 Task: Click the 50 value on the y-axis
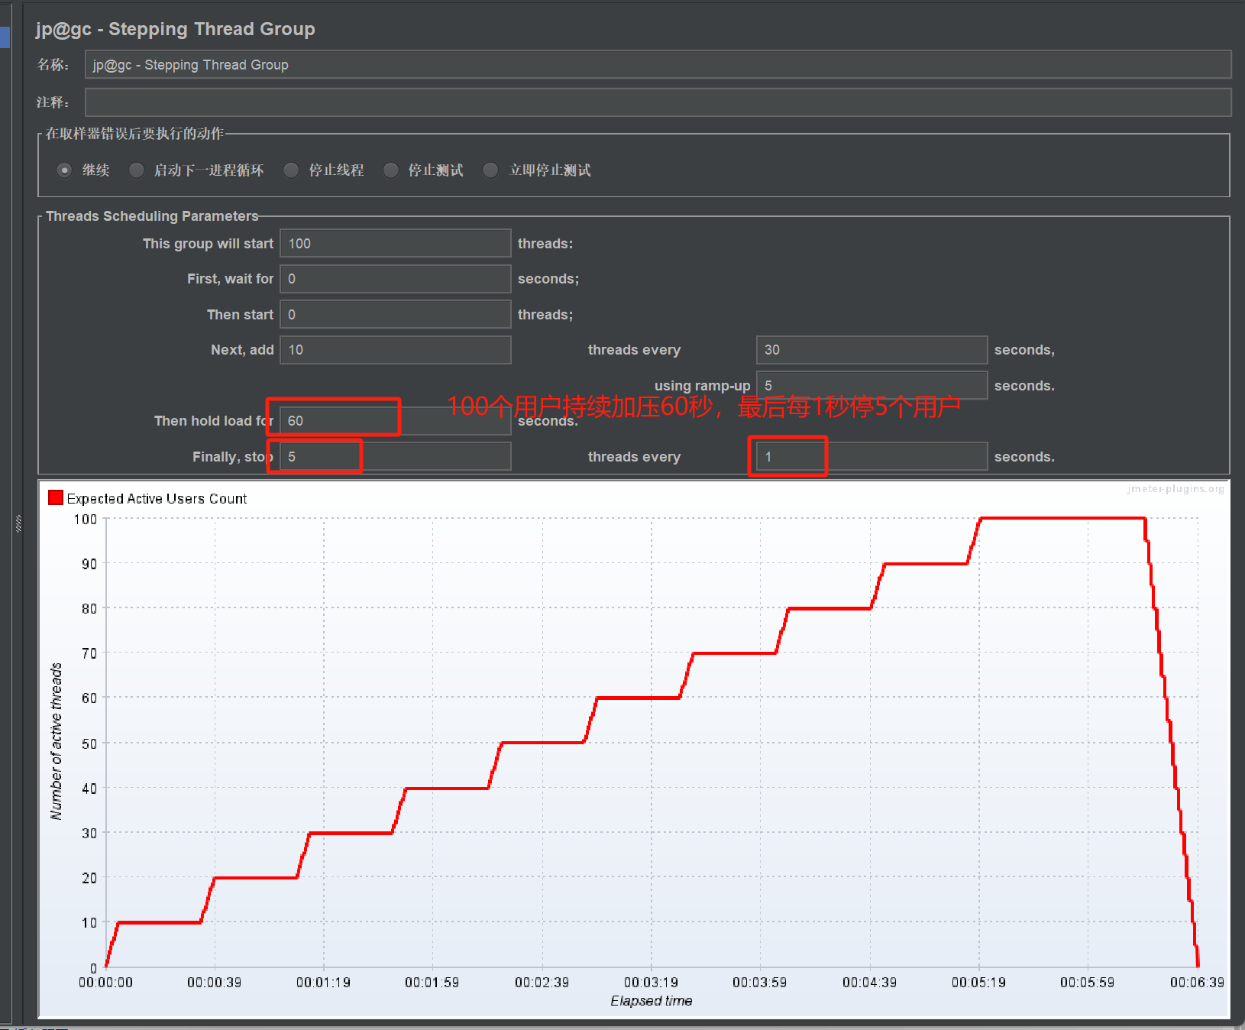point(89,743)
